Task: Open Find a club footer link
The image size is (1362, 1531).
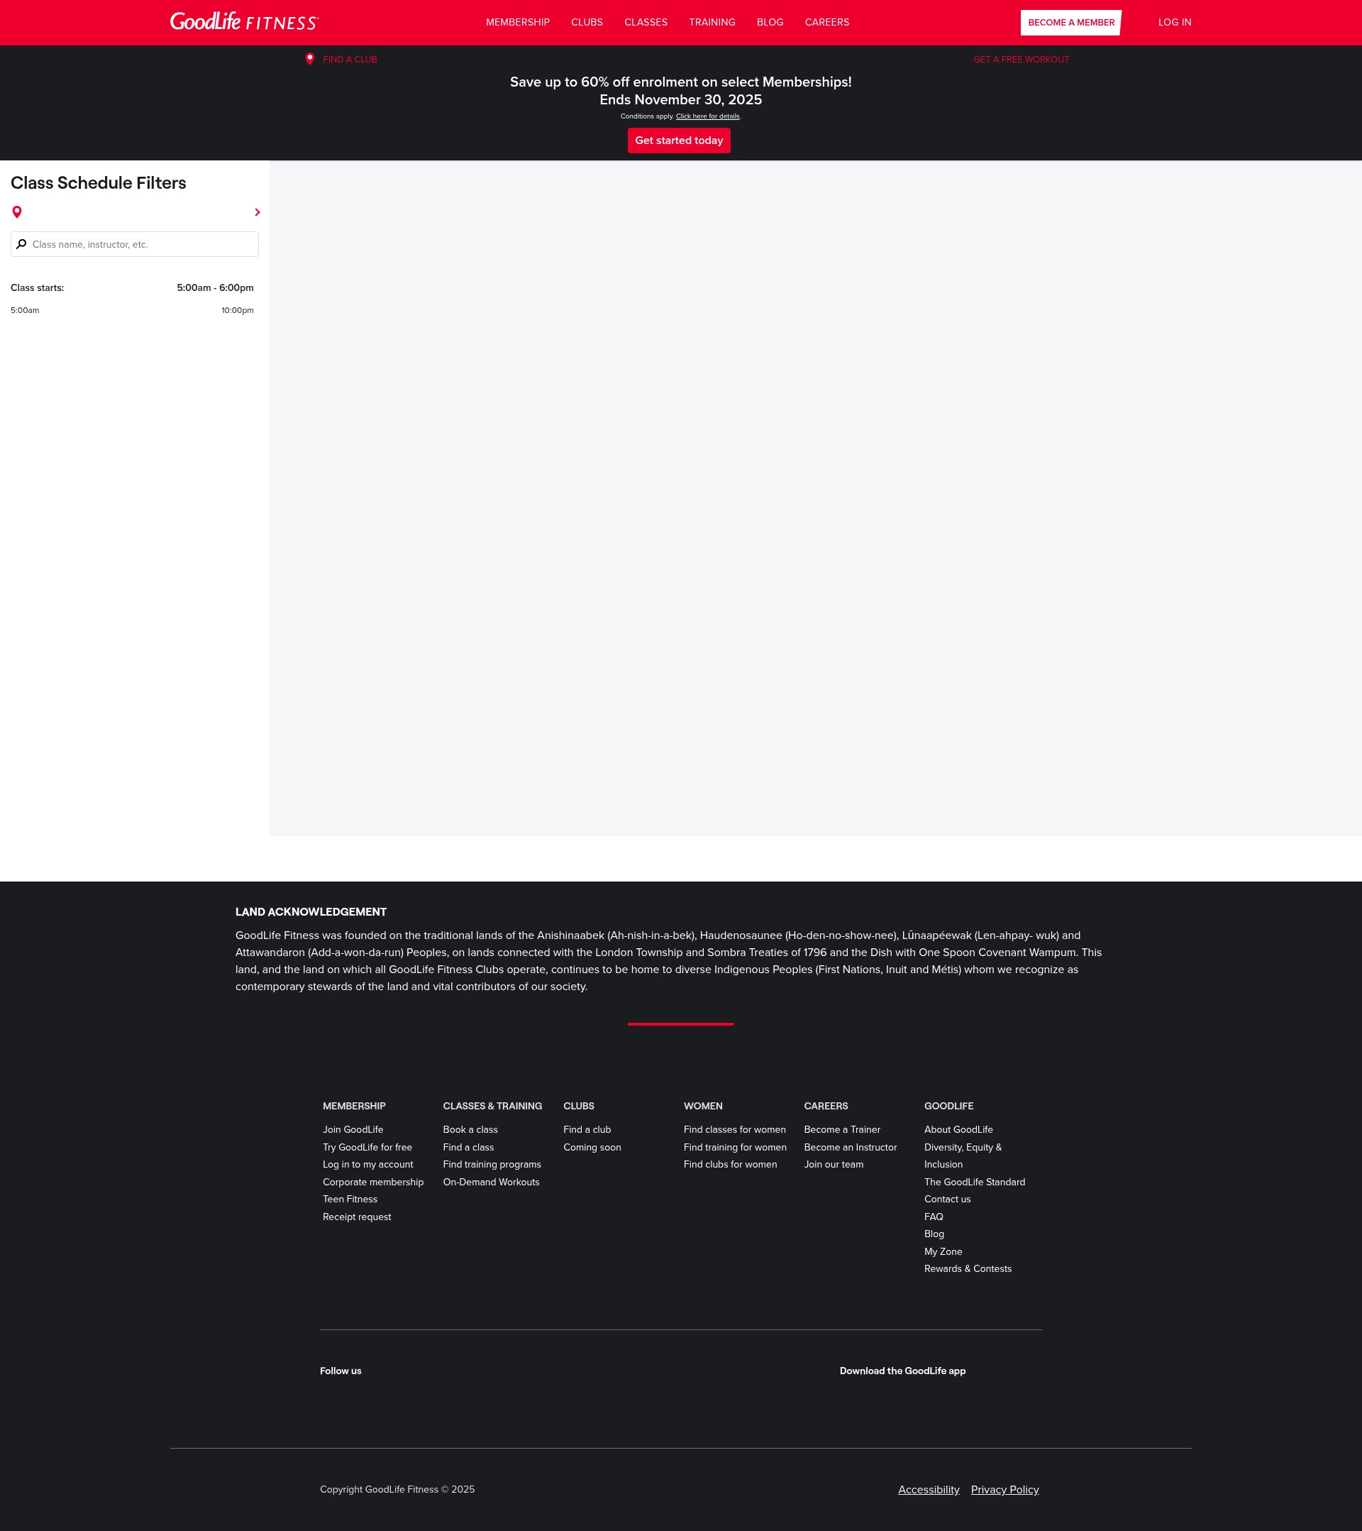Action: pyautogui.click(x=586, y=1129)
